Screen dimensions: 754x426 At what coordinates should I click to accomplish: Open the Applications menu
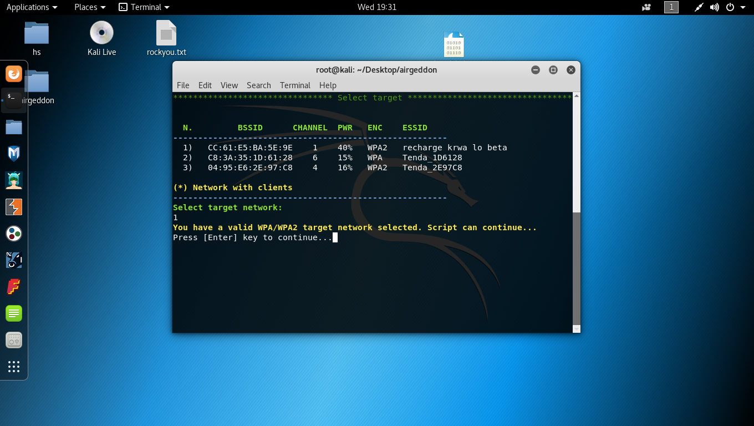[x=32, y=7]
